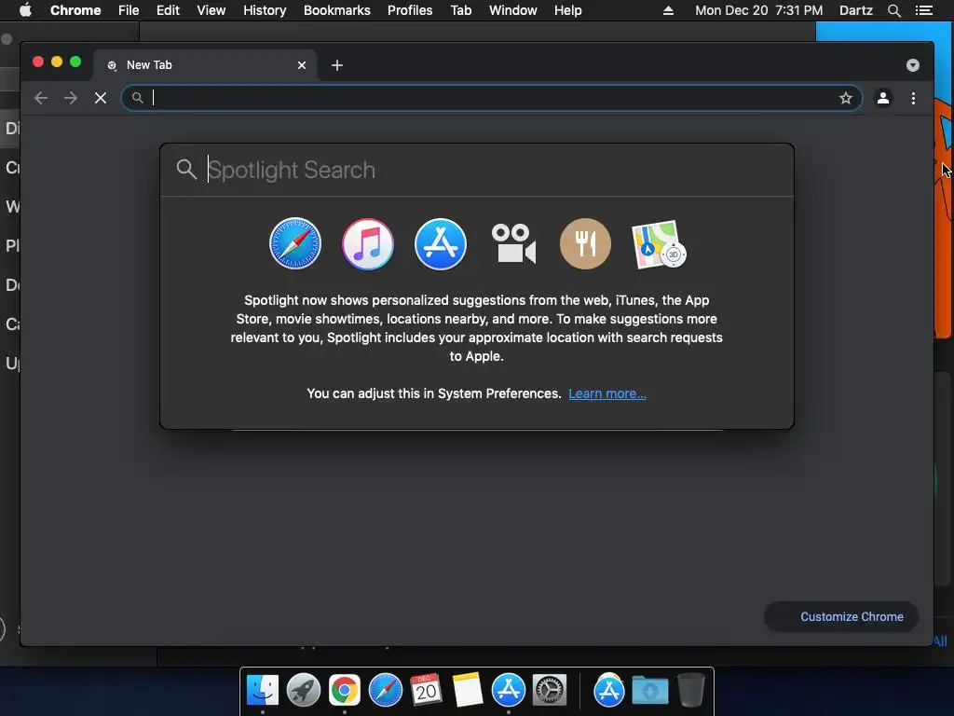The height and width of the screenshot is (716, 954).
Task: Open the Trash in the Dock
Action: 691,690
